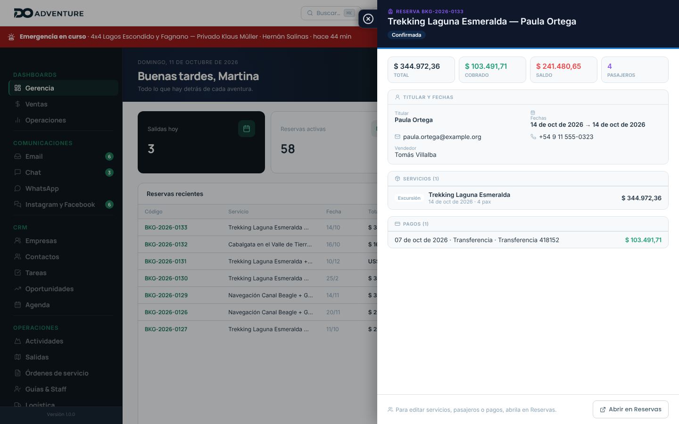Click the WhatsApp icon in the sidebar

[x=17, y=188]
